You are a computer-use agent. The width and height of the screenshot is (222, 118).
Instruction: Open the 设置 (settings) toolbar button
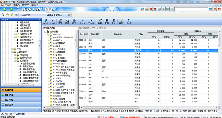60,21
